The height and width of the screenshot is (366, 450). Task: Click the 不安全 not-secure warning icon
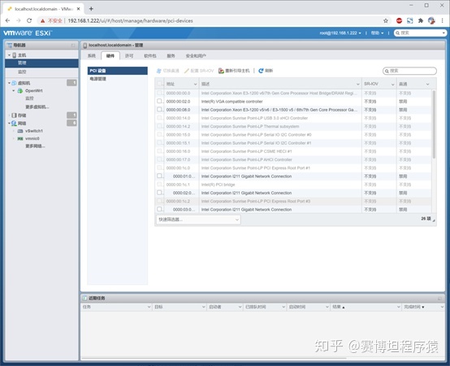pos(42,20)
